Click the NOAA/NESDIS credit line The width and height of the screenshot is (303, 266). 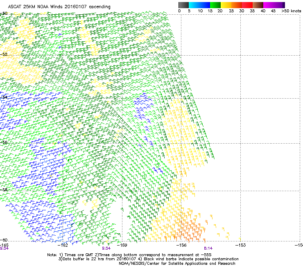(177, 264)
